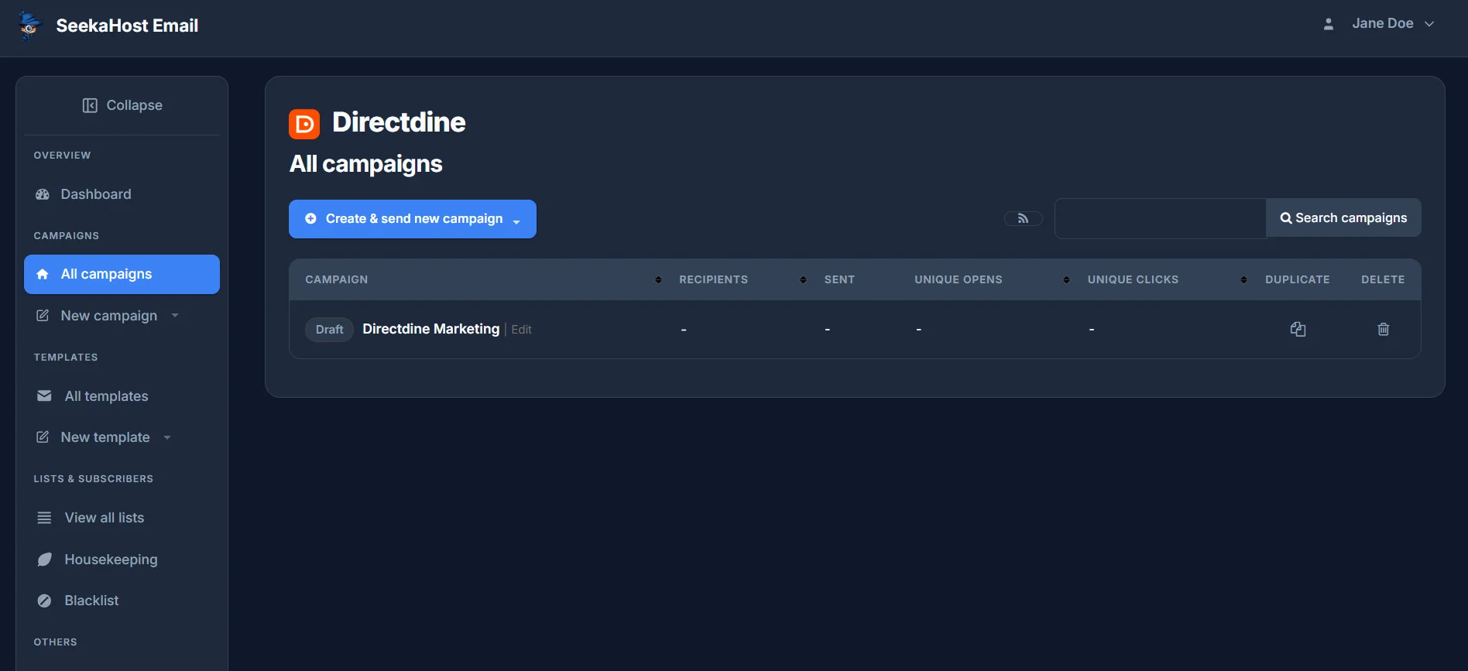The width and height of the screenshot is (1468, 671).
Task: Expand the New template dropdown arrow
Action: 167,437
